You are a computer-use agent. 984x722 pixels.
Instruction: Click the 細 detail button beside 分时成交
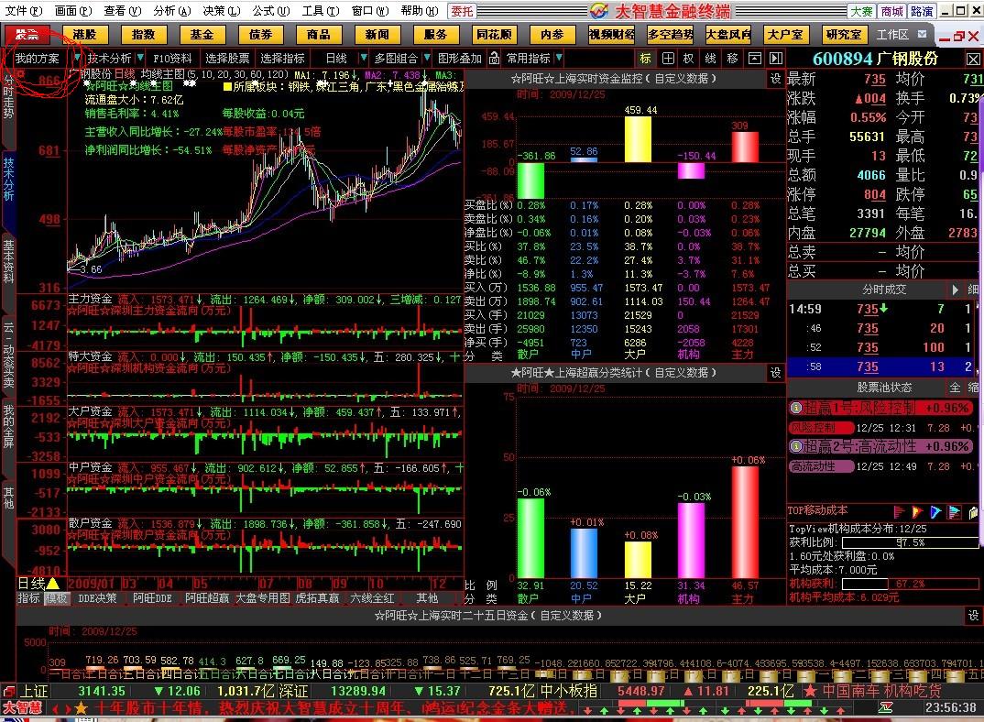(973, 290)
